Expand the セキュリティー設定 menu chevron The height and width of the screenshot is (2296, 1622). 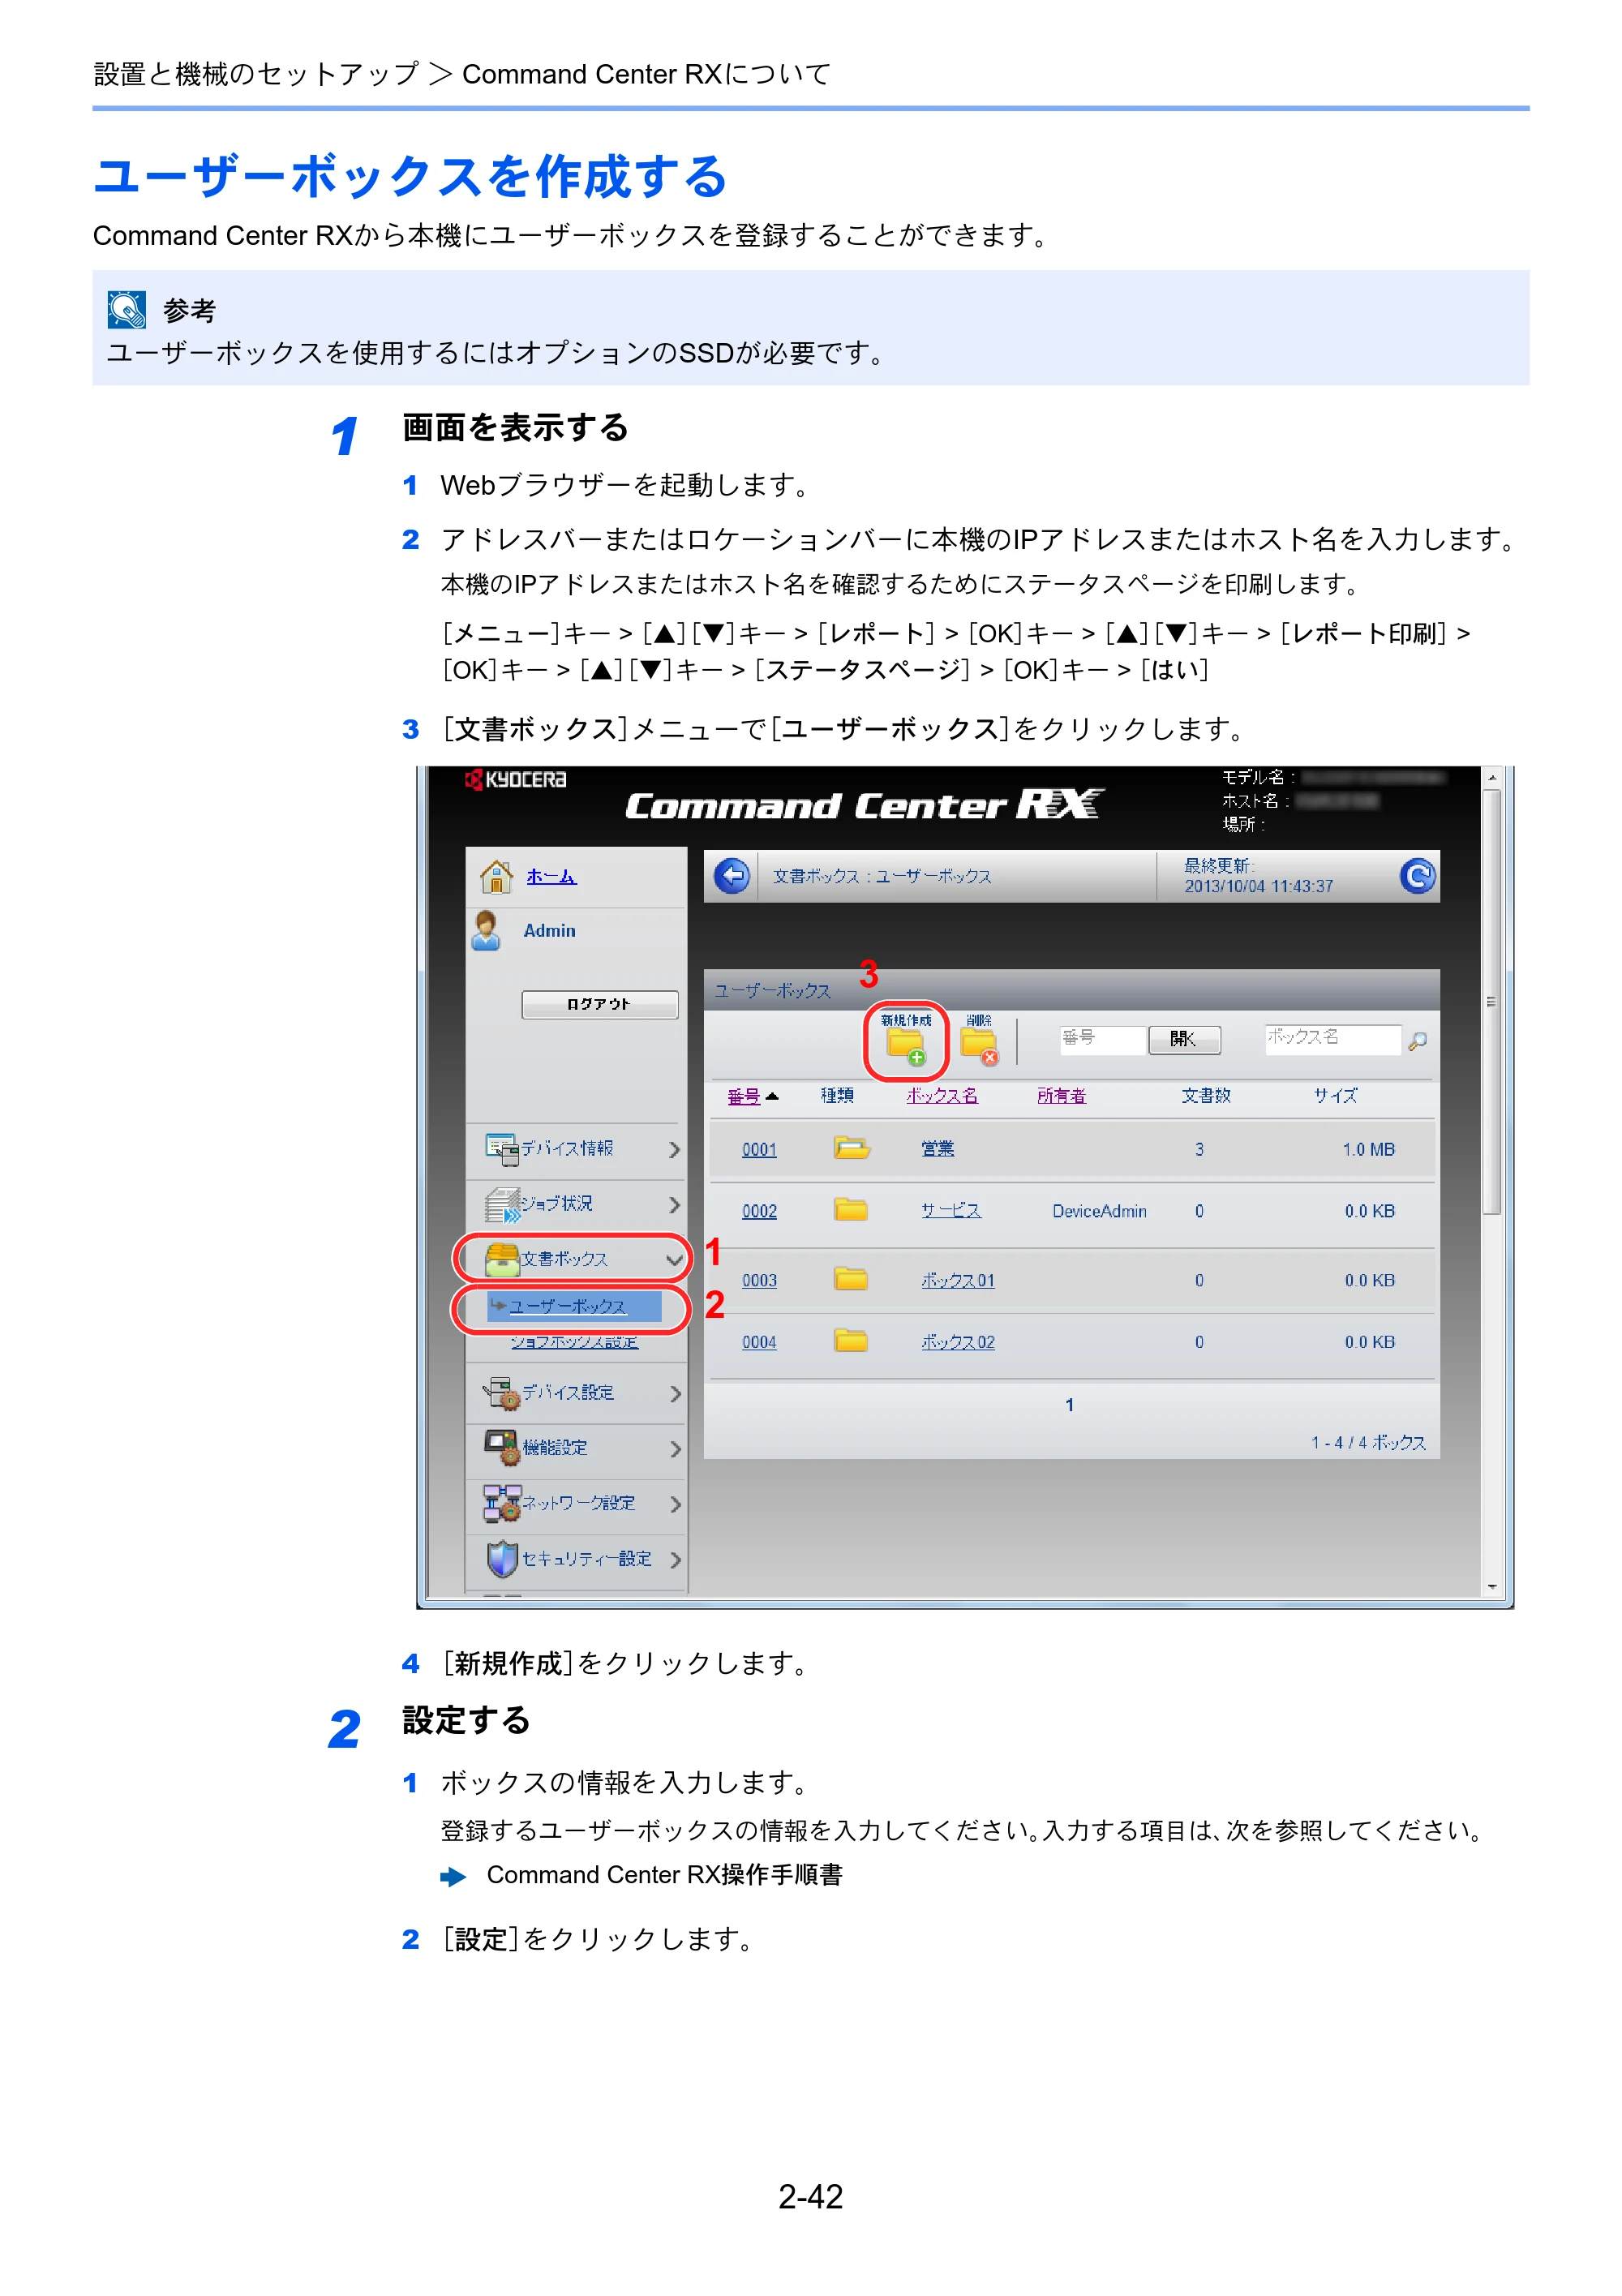(x=675, y=1560)
